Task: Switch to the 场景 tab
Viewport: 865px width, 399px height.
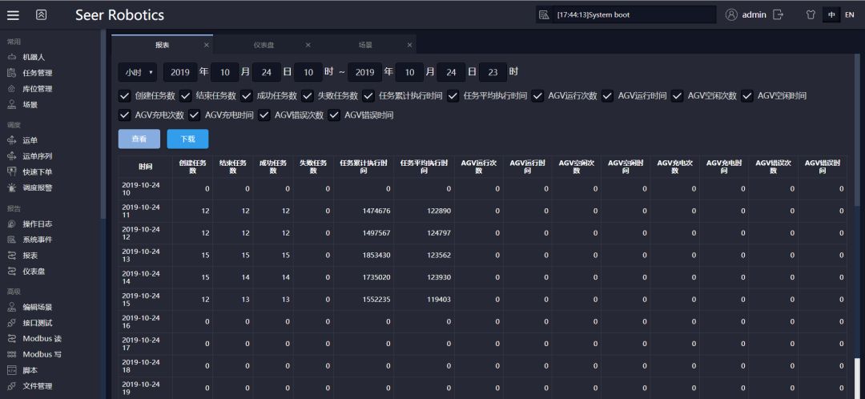Action: pyautogui.click(x=365, y=45)
